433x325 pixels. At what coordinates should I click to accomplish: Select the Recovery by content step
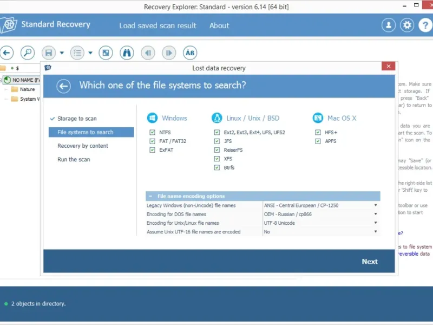pyautogui.click(x=83, y=146)
